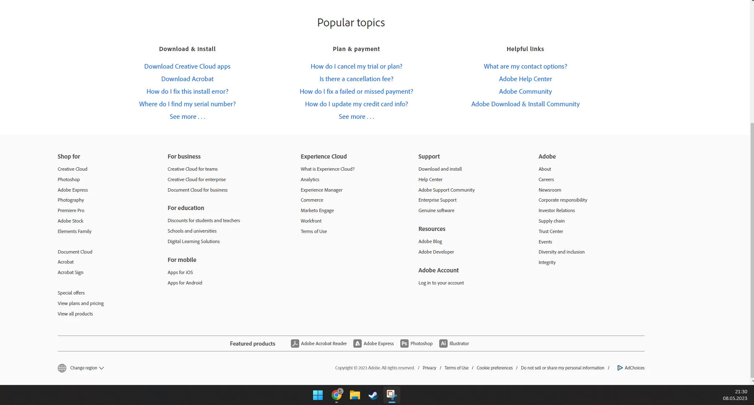Viewport: 754px width, 405px height.
Task: Open Download and install under Support
Action: point(440,169)
